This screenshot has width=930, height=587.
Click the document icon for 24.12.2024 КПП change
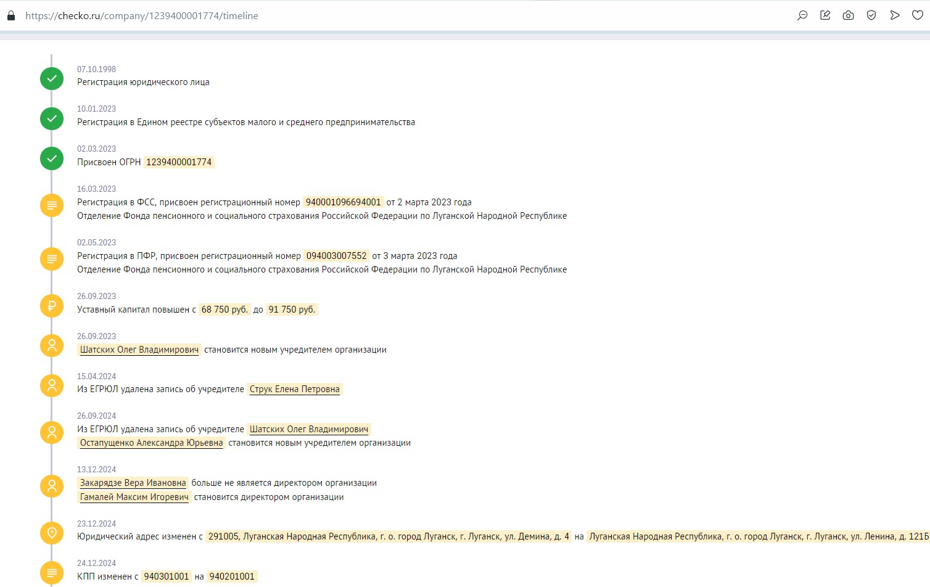[52, 572]
